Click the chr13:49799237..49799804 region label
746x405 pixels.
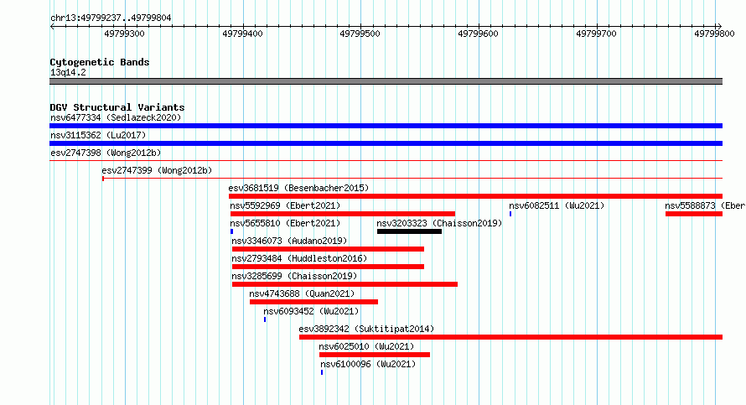coord(111,18)
